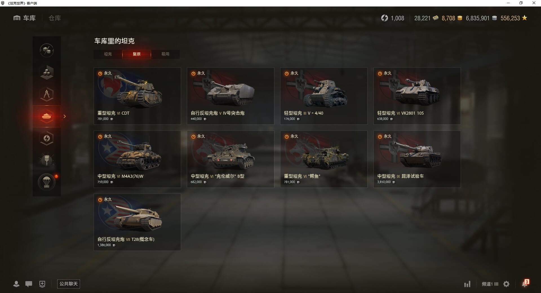Open the 仓库 section in header
Screen dimensions: 541x293
coord(55,18)
